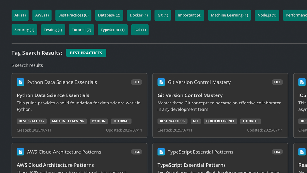This screenshot has height=173, width=307.
Task: Click the file icon on Git Version Control Mastery card
Action: click(161, 82)
